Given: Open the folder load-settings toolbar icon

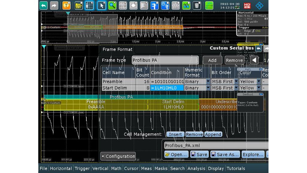Looking at the screenshot, I should pos(79,5).
